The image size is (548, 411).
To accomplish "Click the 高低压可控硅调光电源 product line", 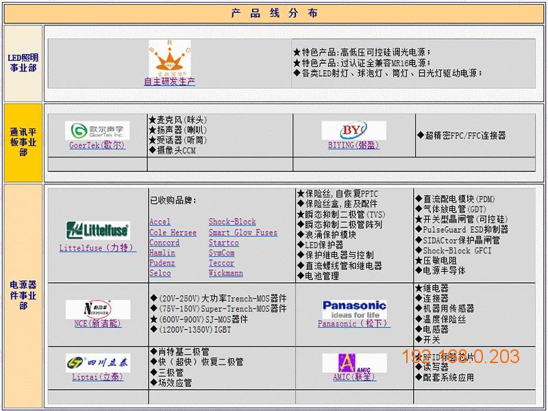I will (362, 53).
